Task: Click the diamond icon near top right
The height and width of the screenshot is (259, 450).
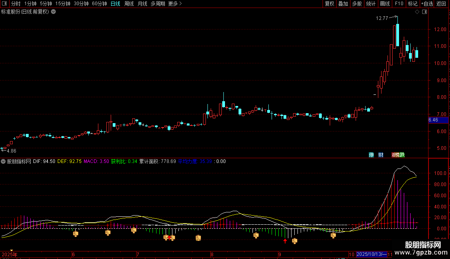Action: 417,12
